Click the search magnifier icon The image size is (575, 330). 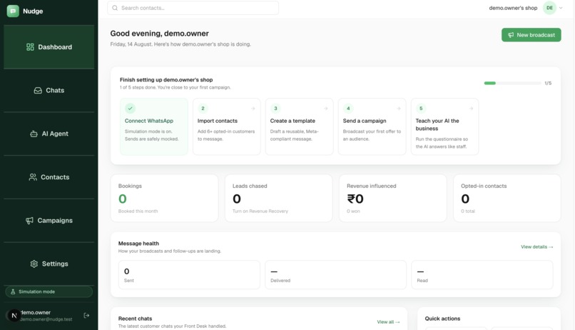coord(115,8)
